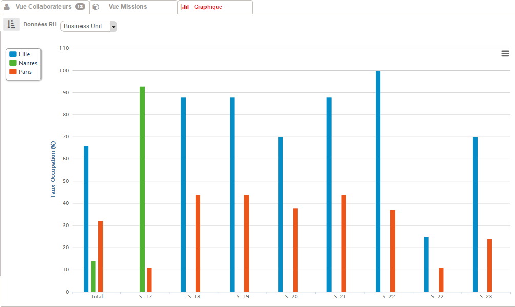Hide the Nantes series via legend label
515x307 pixels.
click(28, 63)
